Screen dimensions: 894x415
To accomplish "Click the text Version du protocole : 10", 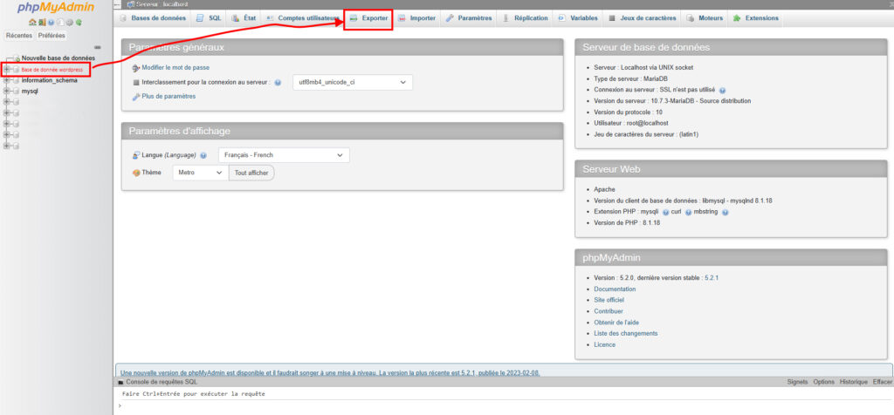I will click(x=628, y=112).
